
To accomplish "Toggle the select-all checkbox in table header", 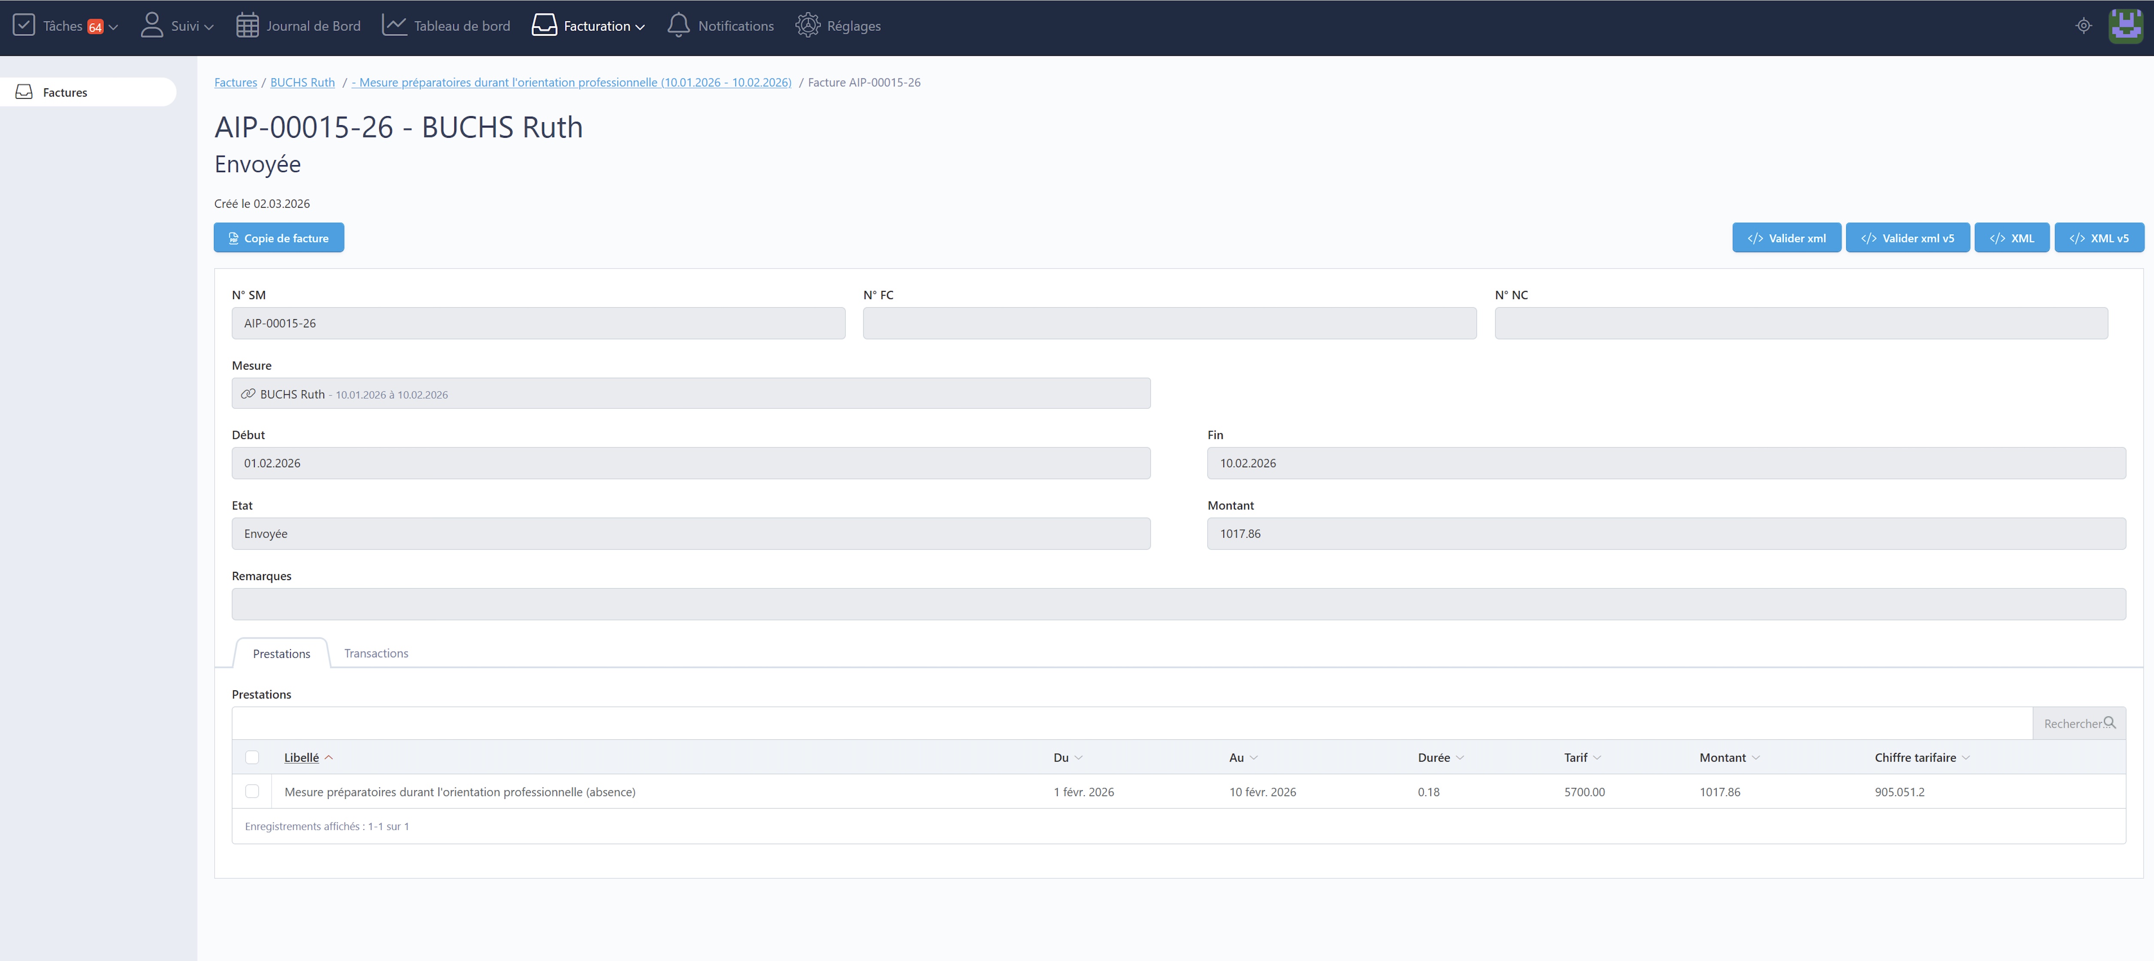I will [252, 757].
